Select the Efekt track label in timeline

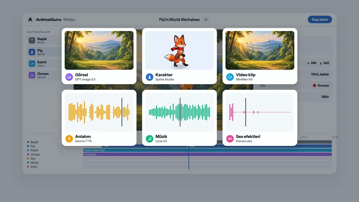point(34,167)
